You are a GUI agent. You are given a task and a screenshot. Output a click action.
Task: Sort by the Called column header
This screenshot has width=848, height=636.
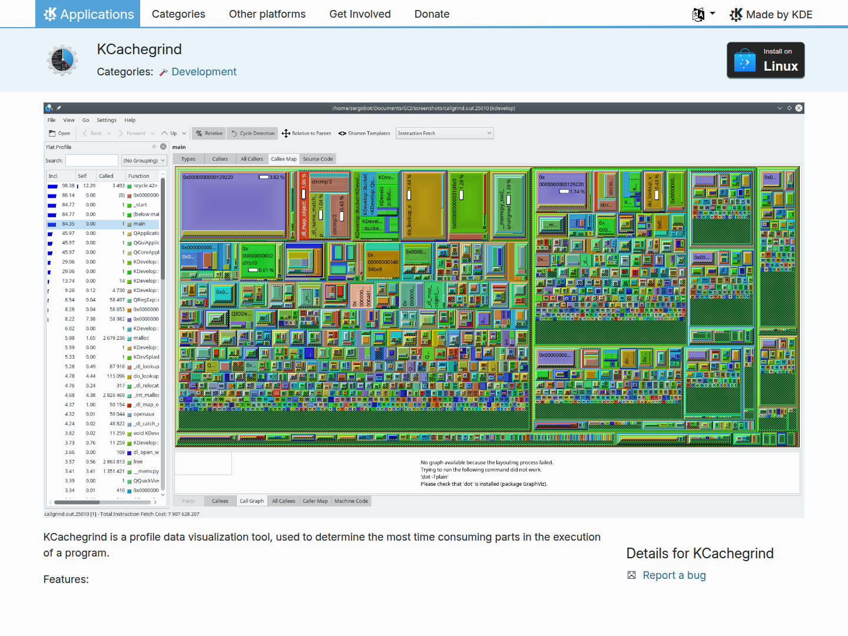[x=111, y=176]
